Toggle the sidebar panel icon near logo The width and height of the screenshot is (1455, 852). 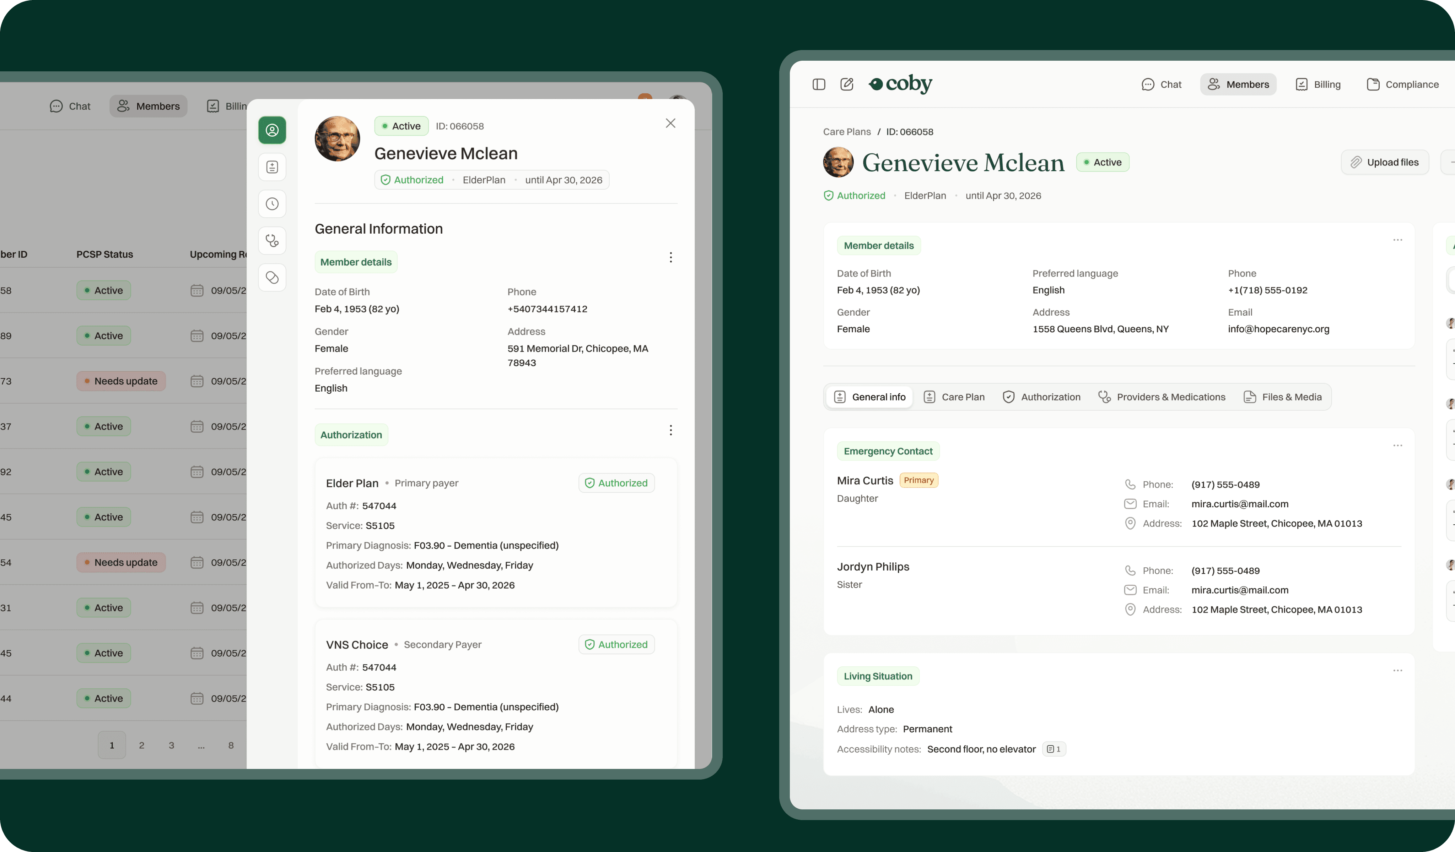click(x=819, y=84)
